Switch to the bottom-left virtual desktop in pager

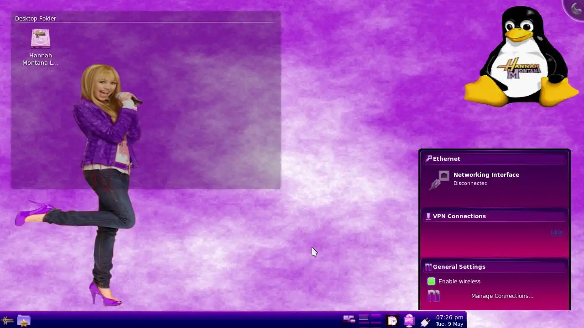click(364, 323)
